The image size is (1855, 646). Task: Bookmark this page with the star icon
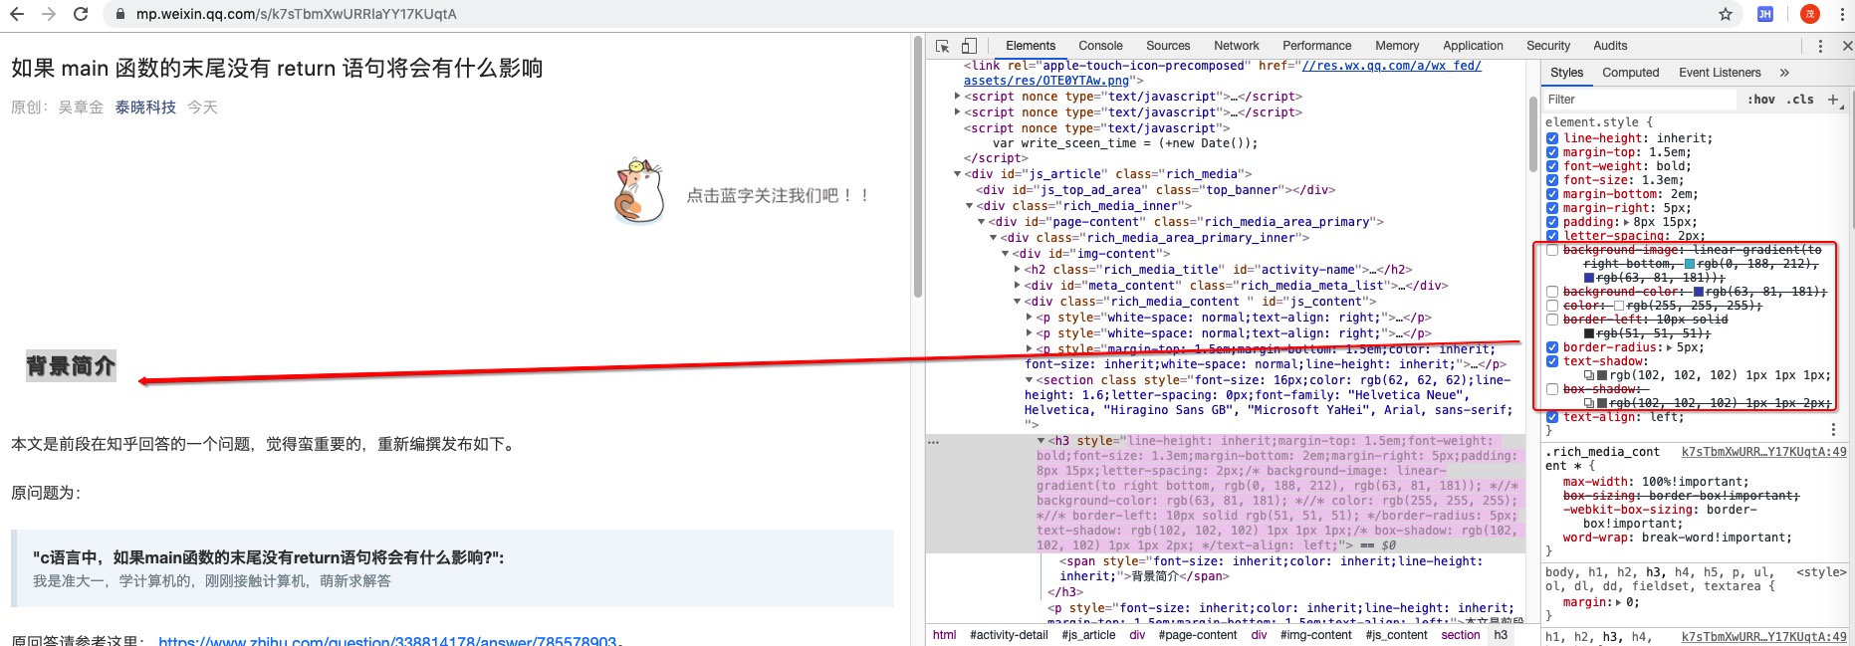(1726, 14)
